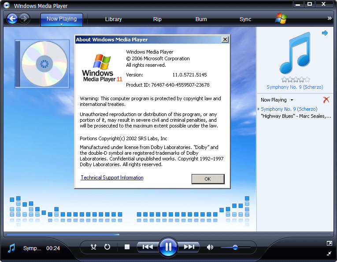
Task: Toggle shuffle playback
Action: tap(93, 247)
